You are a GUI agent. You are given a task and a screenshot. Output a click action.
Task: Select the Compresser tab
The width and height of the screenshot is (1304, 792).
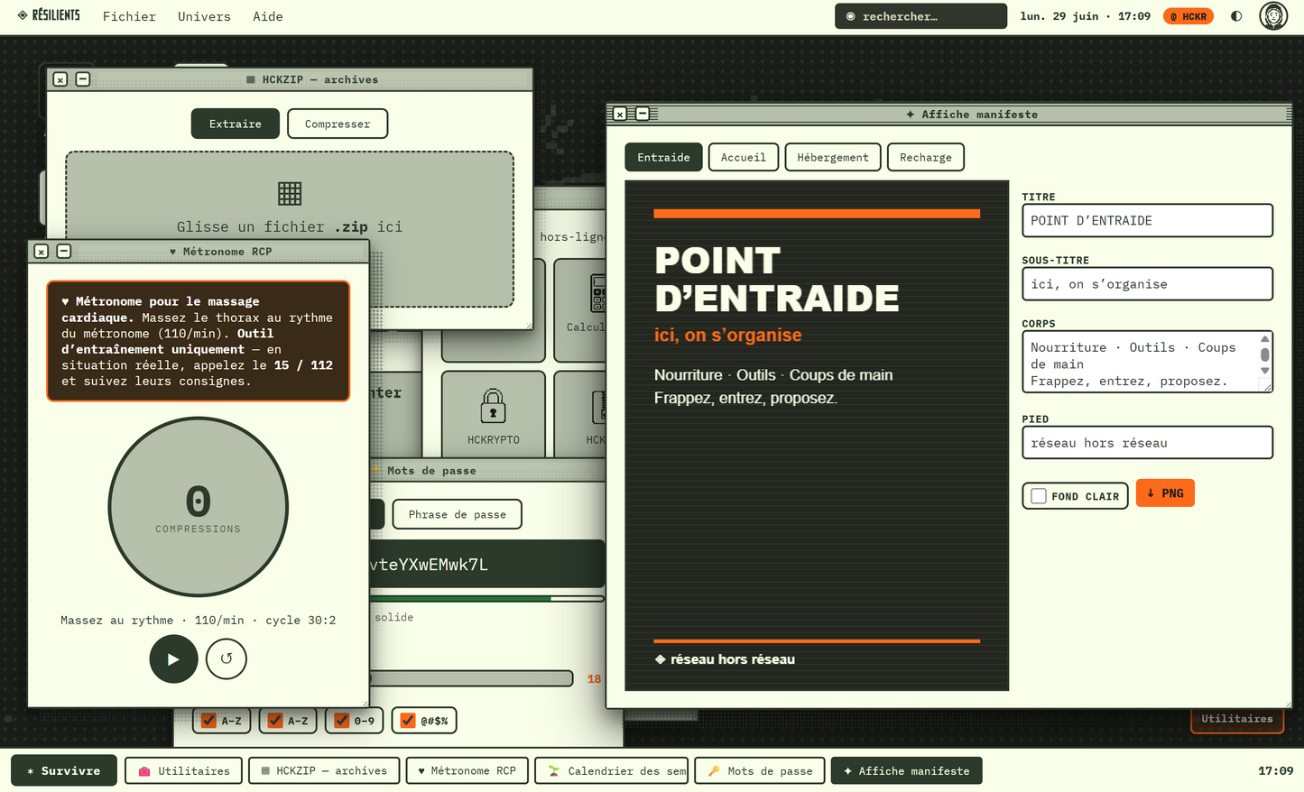338,124
